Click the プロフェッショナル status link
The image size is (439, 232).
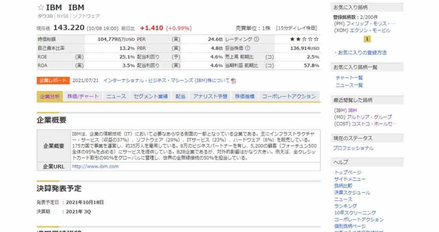[353, 148]
